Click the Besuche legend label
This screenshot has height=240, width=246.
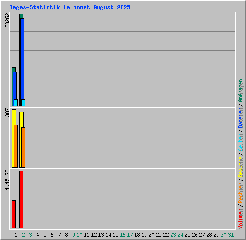(241, 167)
